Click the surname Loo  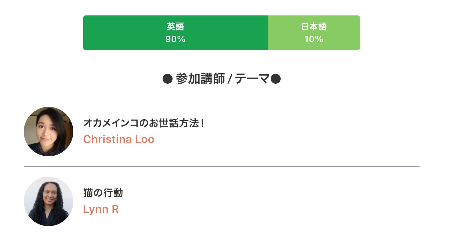tap(145, 139)
